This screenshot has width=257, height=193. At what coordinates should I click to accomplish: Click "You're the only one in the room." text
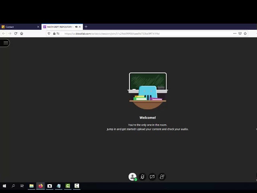coord(148,125)
